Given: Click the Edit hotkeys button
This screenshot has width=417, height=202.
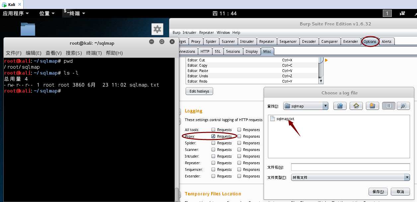Looking at the screenshot, I should point(199,91).
